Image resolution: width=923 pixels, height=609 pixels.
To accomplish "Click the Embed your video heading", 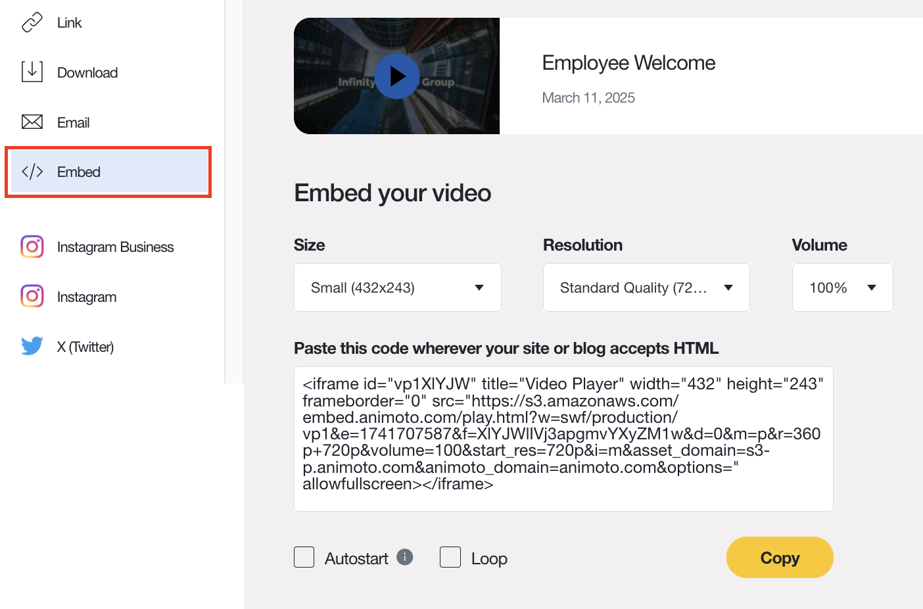I will tap(392, 193).
